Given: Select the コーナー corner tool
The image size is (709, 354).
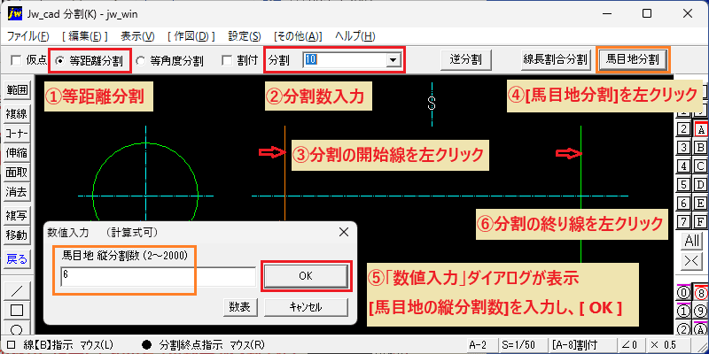Looking at the screenshot, I should [x=17, y=134].
